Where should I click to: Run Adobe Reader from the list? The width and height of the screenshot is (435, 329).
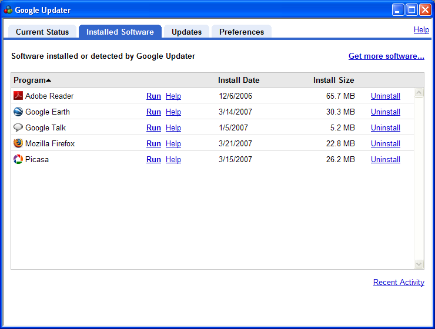pos(153,96)
